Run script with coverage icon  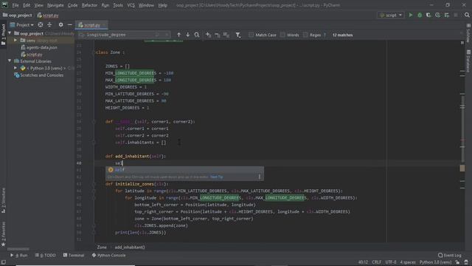coord(428,15)
